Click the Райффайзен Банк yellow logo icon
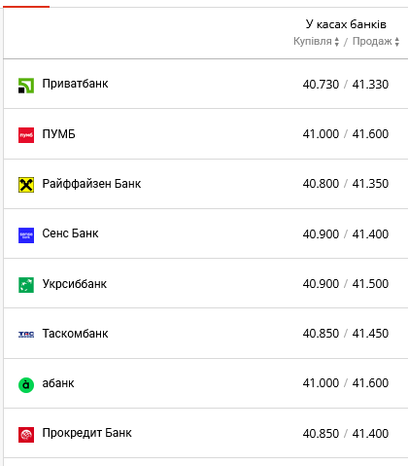 tap(26, 185)
